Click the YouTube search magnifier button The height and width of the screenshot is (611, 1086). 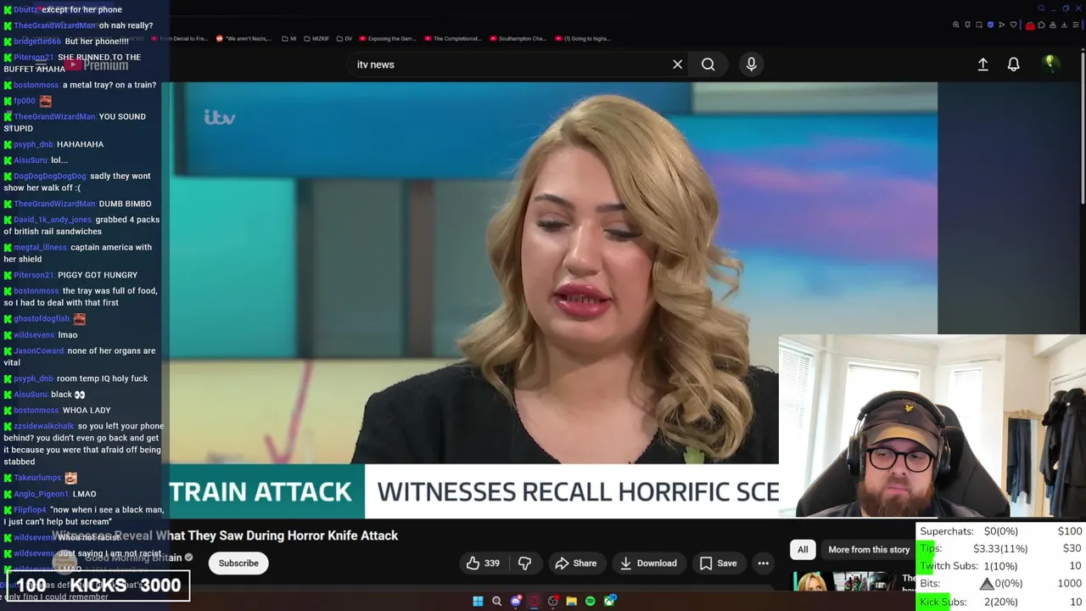(708, 64)
